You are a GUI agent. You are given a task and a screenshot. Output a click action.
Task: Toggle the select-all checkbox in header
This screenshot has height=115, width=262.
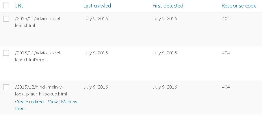pyautogui.click(x=6, y=6)
